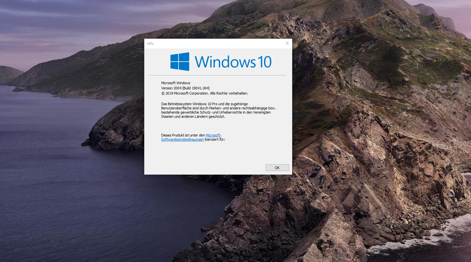
Task: Click the 'Info' dialog title
Action: pos(150,44)
